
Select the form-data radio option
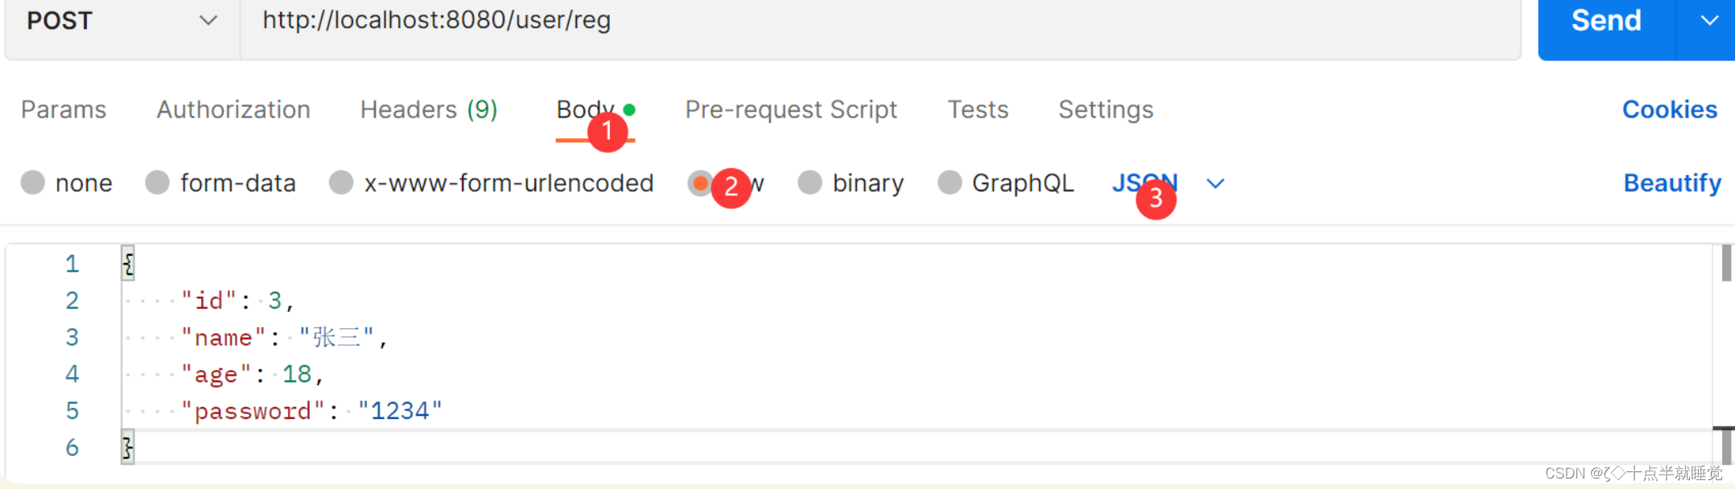pos(158,183)
